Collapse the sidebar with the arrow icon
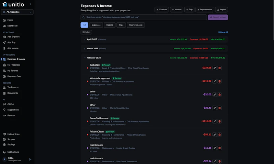 pyautogui.click(x=30, y=4)
